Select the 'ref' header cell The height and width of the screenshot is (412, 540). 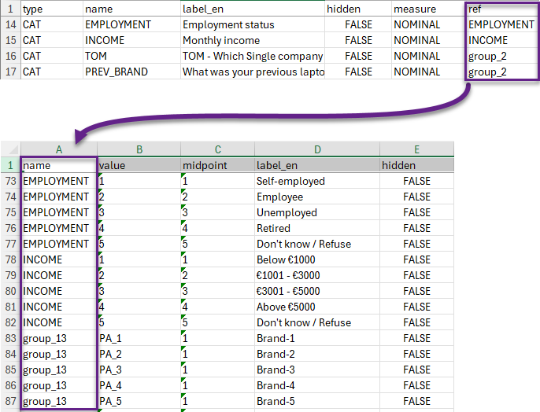(x=475, y=9)
